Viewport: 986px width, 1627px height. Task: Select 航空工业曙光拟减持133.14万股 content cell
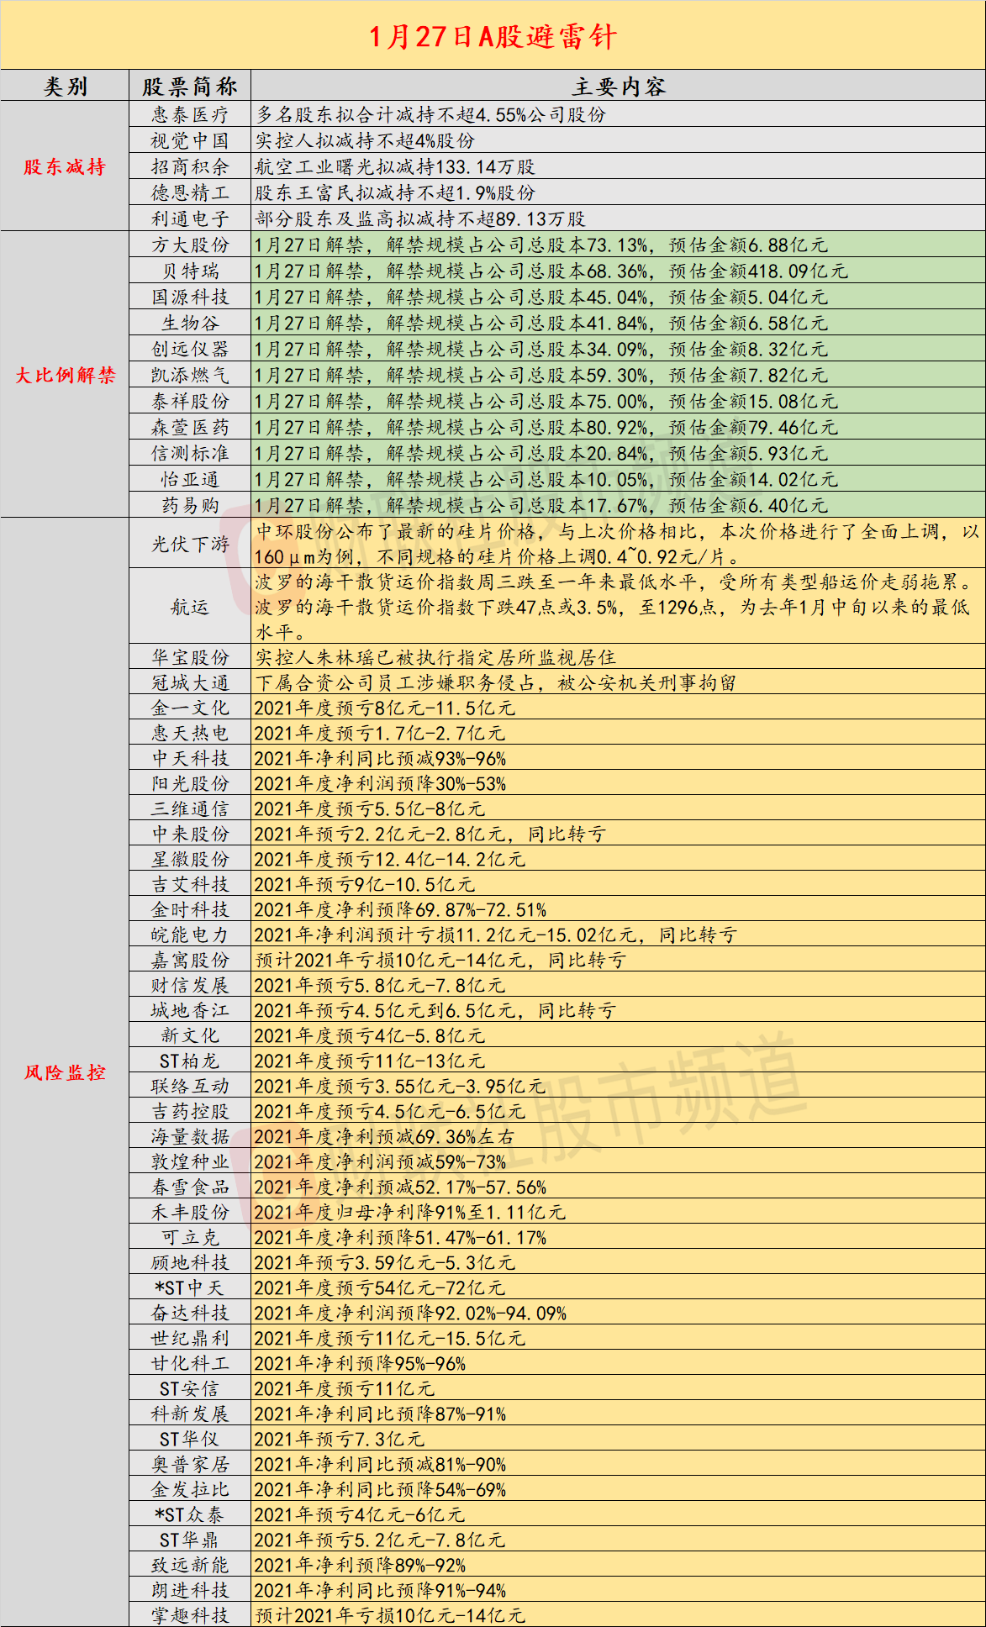619,167
